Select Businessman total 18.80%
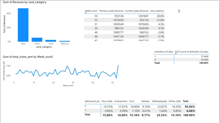This screenshot has width=219, height=123. (x=123, y=115)
